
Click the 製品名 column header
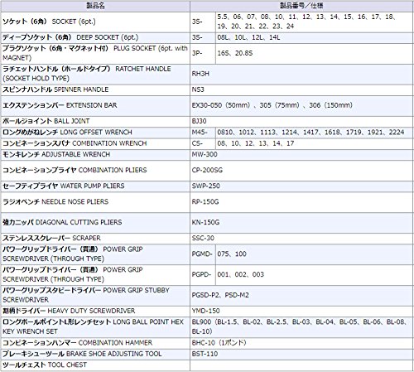coord(95,6)
